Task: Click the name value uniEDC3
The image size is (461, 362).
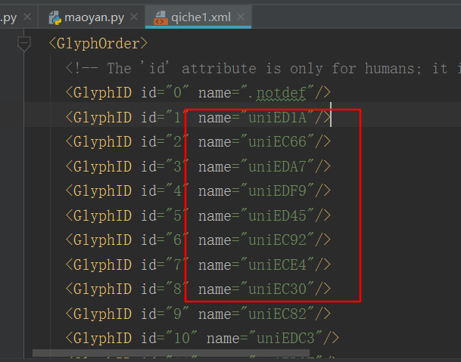Action: 285,339
